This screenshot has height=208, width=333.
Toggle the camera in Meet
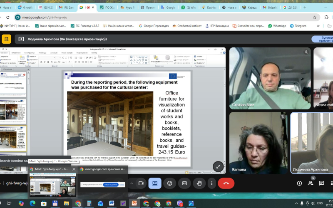coord(141,183)
